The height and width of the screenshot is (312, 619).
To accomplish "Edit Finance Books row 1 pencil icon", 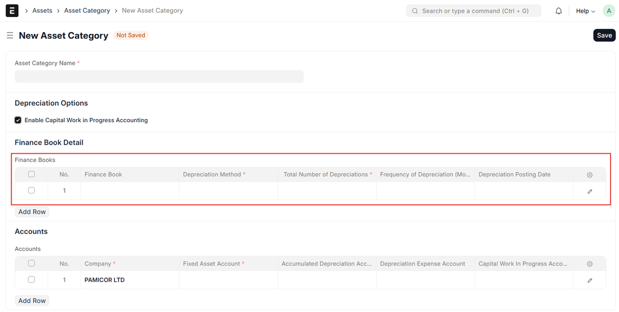I will click(x=589, y=191).
